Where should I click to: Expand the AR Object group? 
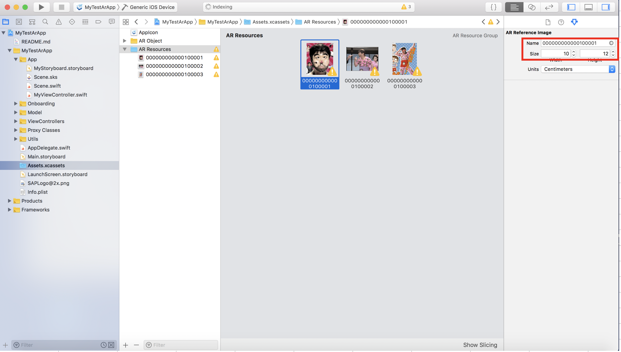coord(125,41)
